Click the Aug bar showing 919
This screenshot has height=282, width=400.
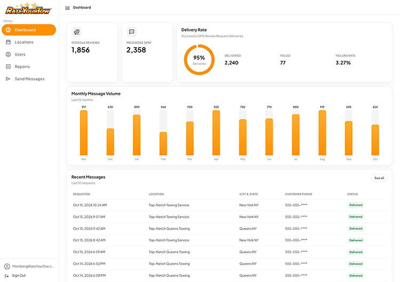(322, 133)
